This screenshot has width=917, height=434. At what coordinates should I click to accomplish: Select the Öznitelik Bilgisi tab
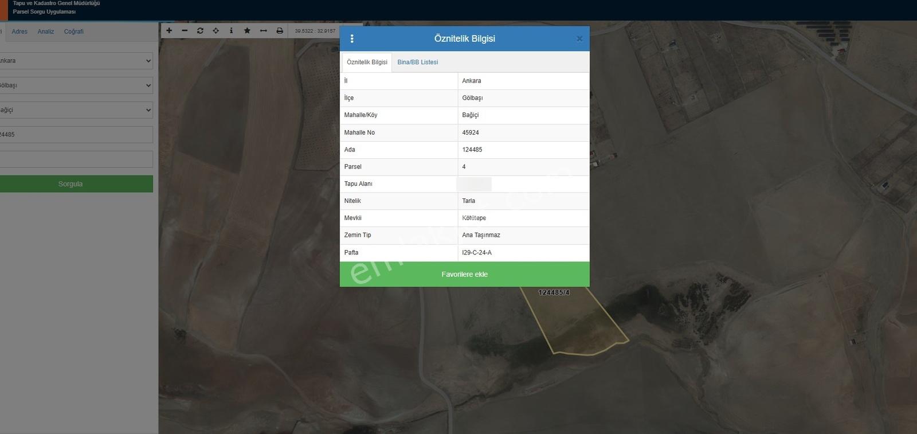click(367, 62)
